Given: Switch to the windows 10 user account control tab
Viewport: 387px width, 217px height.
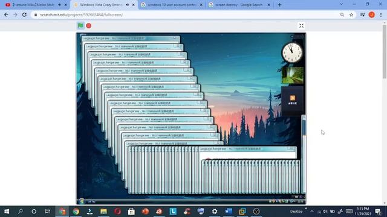Looking at the screenshot, I should pyautogui.click(x=172, y=5).
